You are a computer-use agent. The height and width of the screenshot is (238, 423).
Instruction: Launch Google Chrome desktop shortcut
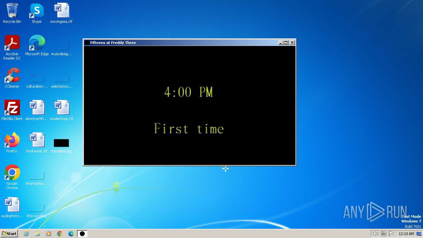point(12,177)
